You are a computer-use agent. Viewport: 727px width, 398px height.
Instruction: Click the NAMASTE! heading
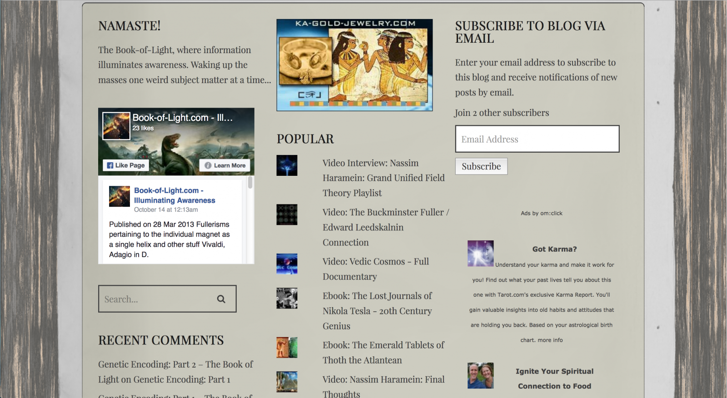click(x=129, y=26)
